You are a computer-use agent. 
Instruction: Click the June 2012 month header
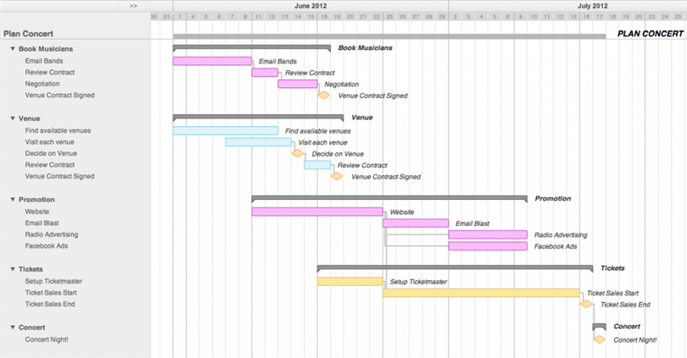pos(310,6)
